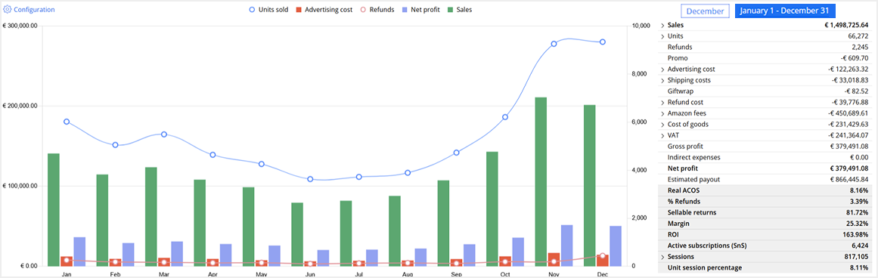Toggle the Refunds legend series
Viewport: 878px width, 278px height.
point(377,10)
